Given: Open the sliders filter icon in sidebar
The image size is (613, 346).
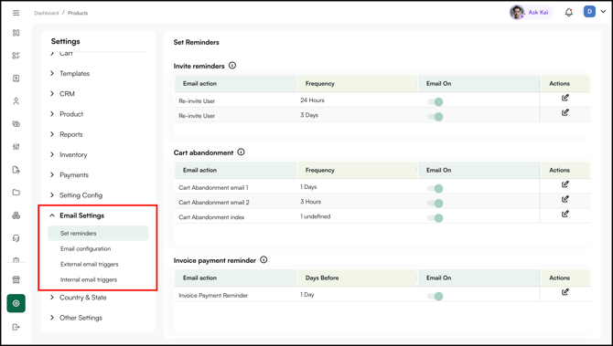Looking at the screenshot, I should tap(16, 147).
